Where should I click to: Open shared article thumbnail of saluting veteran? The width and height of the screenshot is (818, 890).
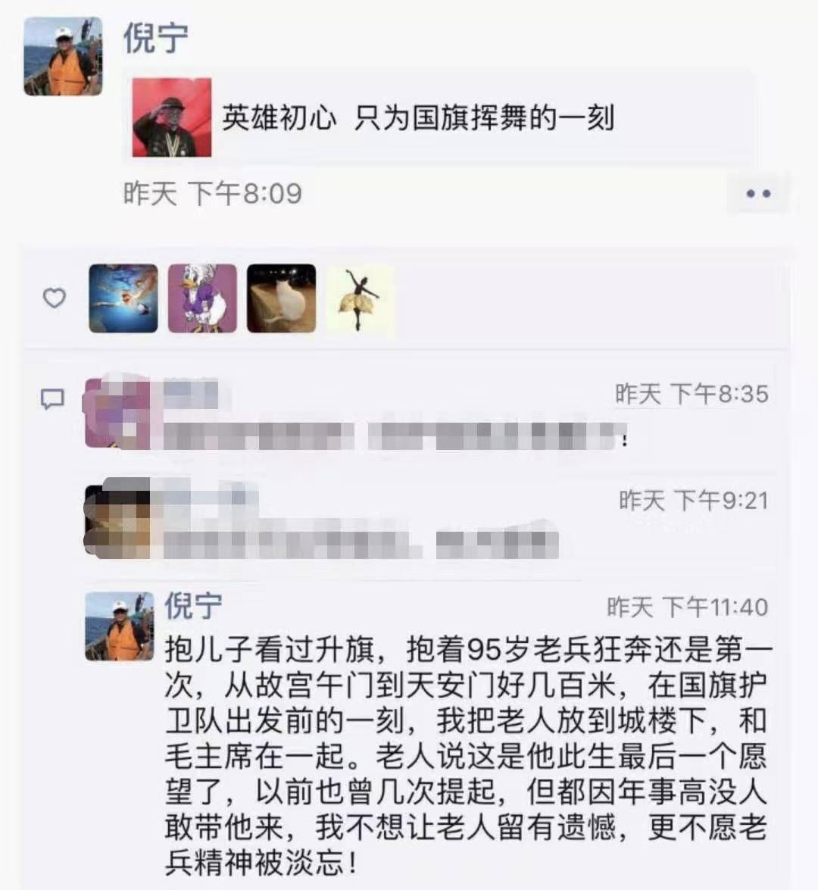171,117
